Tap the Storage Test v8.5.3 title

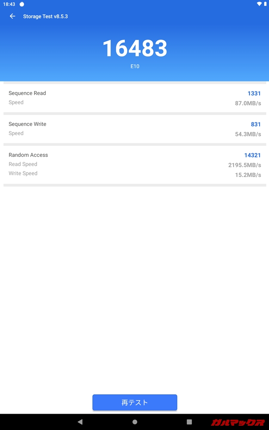(45, 16)
